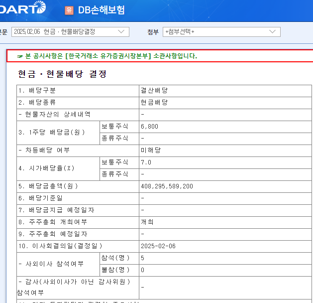The image size is (313, 303).
Task: Click chevron arrow of attachment dropdown
Action: [x=273, y=31]
